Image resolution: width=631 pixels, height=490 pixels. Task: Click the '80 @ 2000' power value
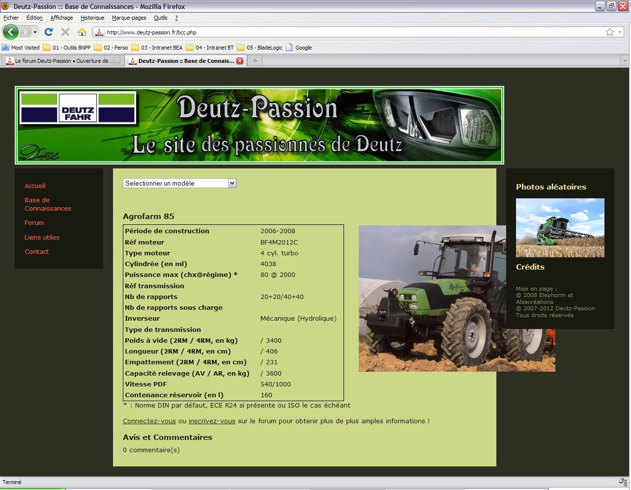click(278, 274)
